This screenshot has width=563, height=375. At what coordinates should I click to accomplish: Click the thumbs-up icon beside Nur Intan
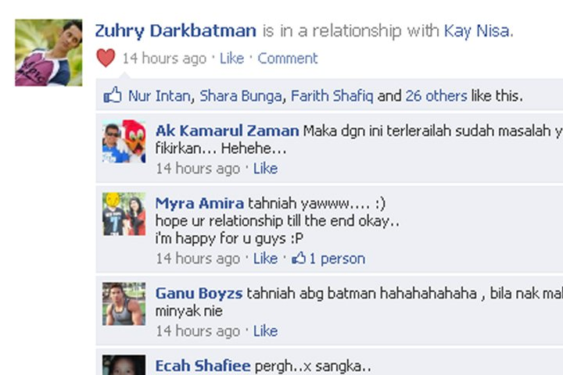click(113, 95)
